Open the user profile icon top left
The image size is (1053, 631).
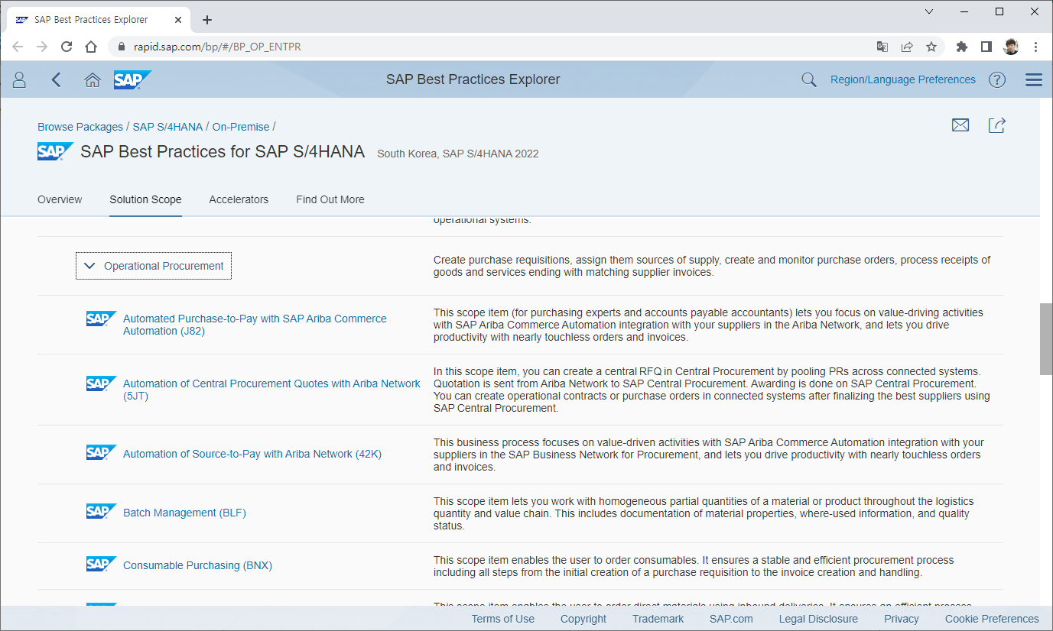(x=19, y=79)
